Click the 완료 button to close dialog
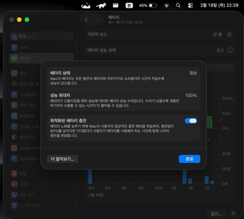Image resolution: width=244 pixels, height=219 pixels. click(x=189, y=159)
